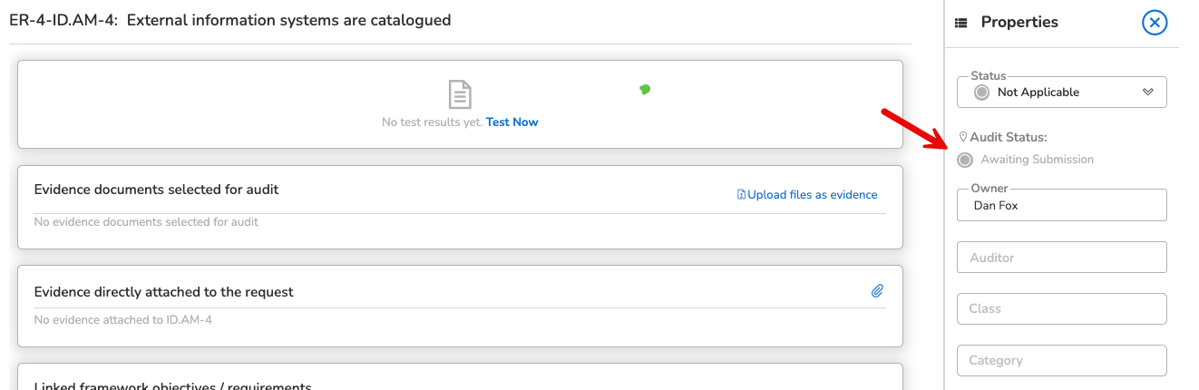This screenshot has height=390, width=1199.
Task: Click the paperclip attach evidence icon
Action: (x=877, y=291)
